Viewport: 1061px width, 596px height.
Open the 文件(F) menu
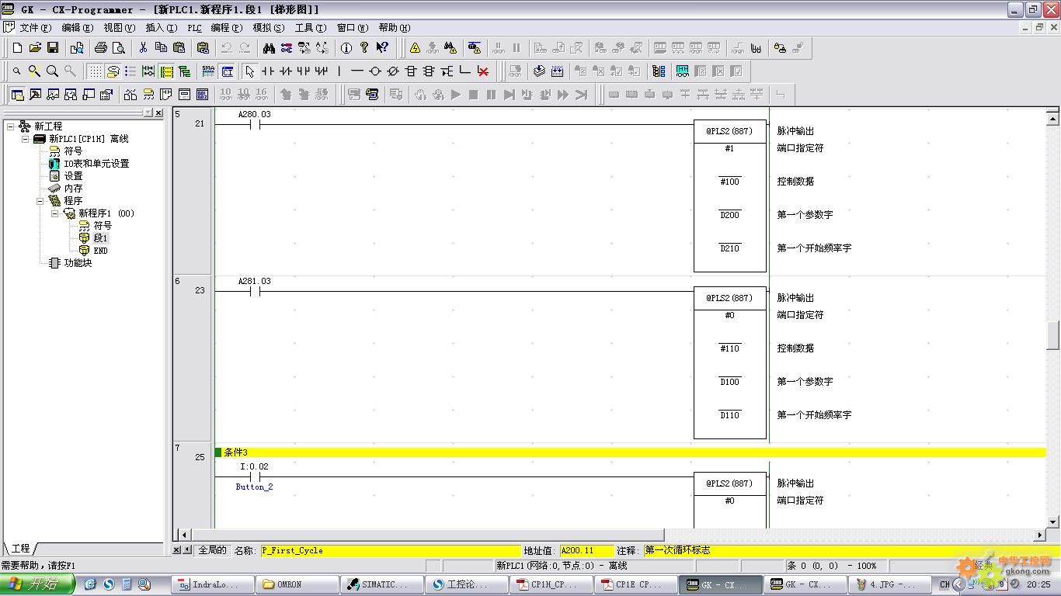point(35,28)
